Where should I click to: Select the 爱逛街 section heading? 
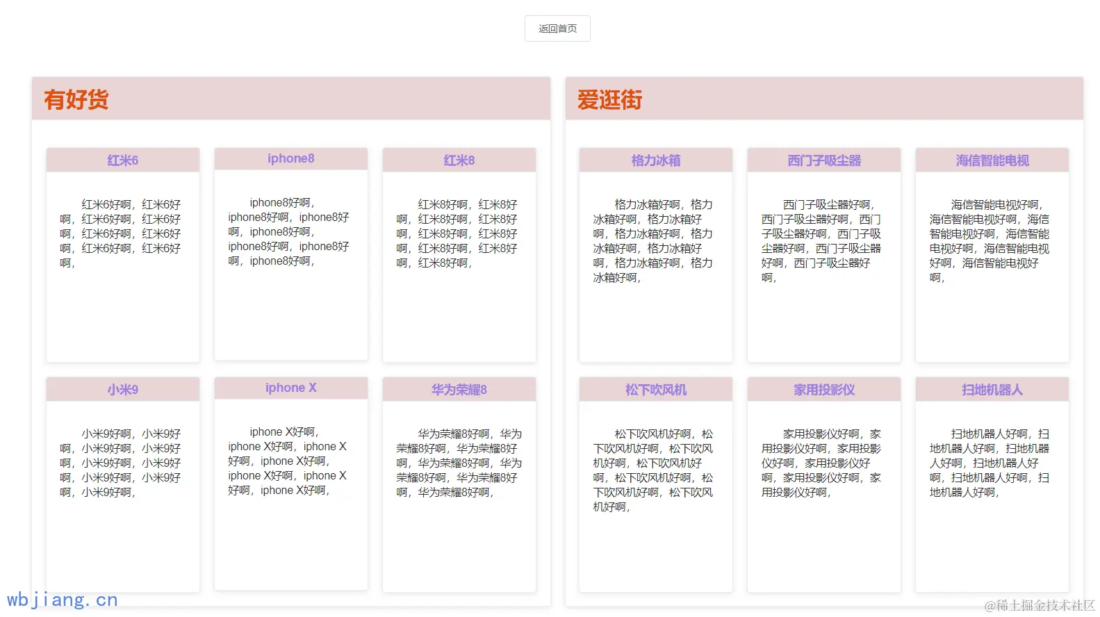[609, 100]
